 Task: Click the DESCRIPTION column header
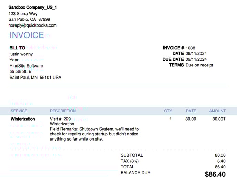click(63, 111)
